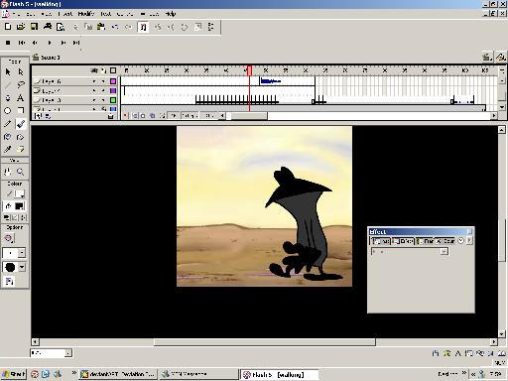Select the Pencil tool
Viewport: 508px width, 381px height.
coord(8,124)
